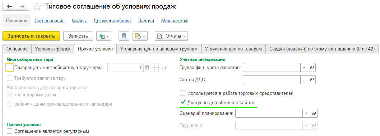Screen dimensions: 380x136
Task: Enable Возвращать многооборотную тару через checkbox
Action: 9,68
